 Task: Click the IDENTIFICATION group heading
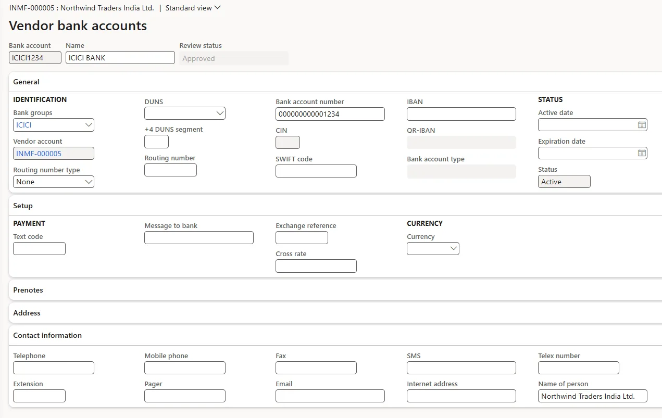pyautogui.click(x=40, y=99)
